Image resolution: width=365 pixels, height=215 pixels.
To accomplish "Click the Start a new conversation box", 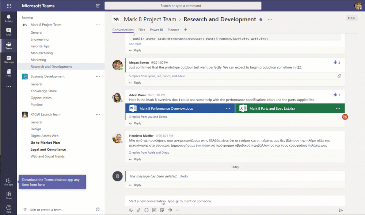I will pos(235,201).
